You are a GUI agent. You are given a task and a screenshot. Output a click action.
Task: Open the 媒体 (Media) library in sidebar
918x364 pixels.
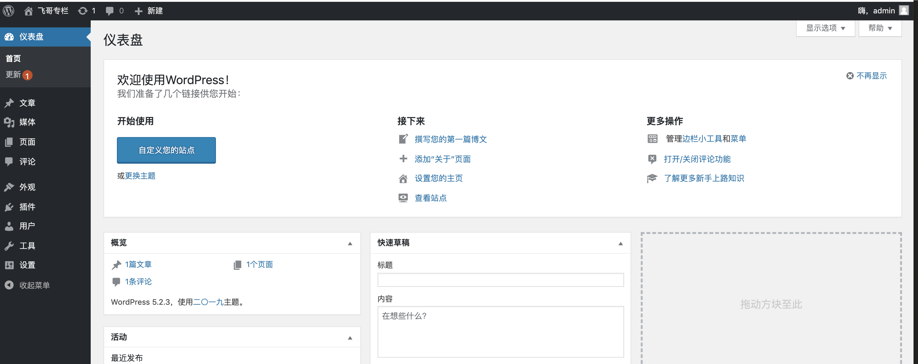click(x=27, y=122)
